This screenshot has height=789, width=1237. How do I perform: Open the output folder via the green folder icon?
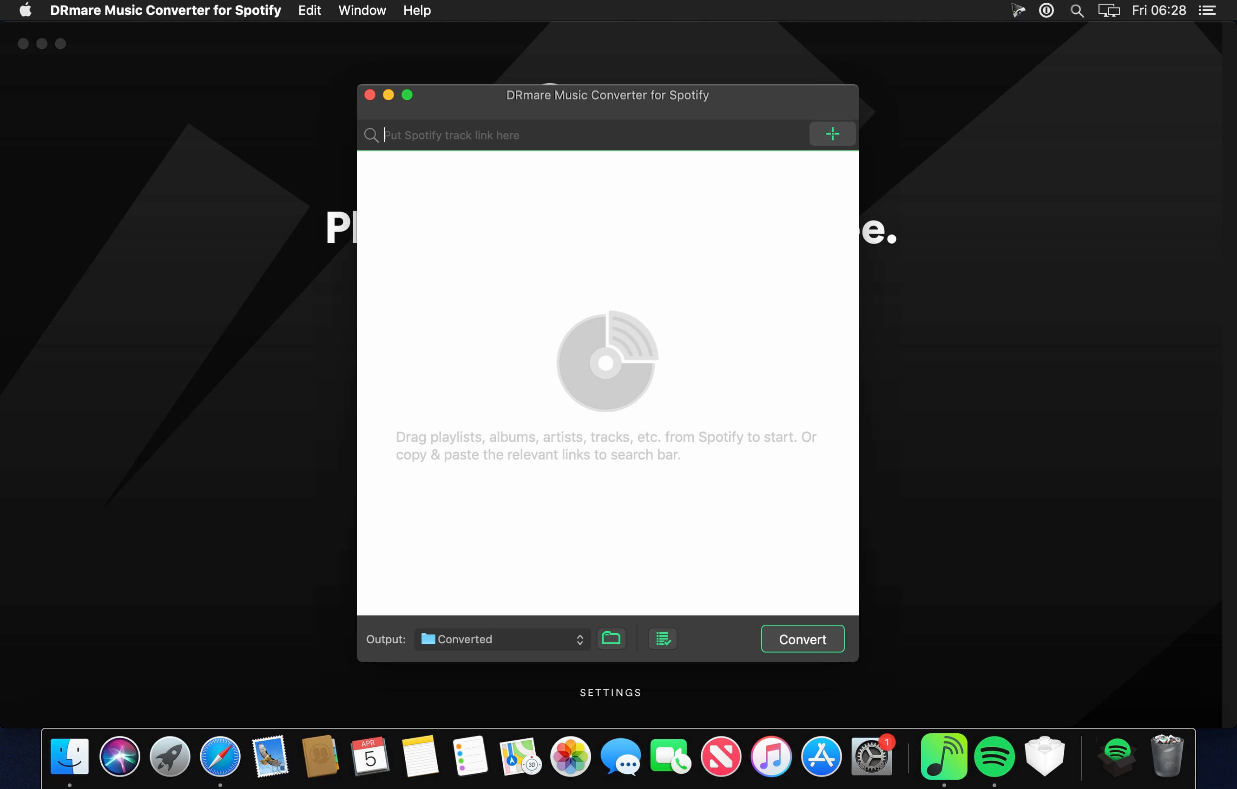611,638
